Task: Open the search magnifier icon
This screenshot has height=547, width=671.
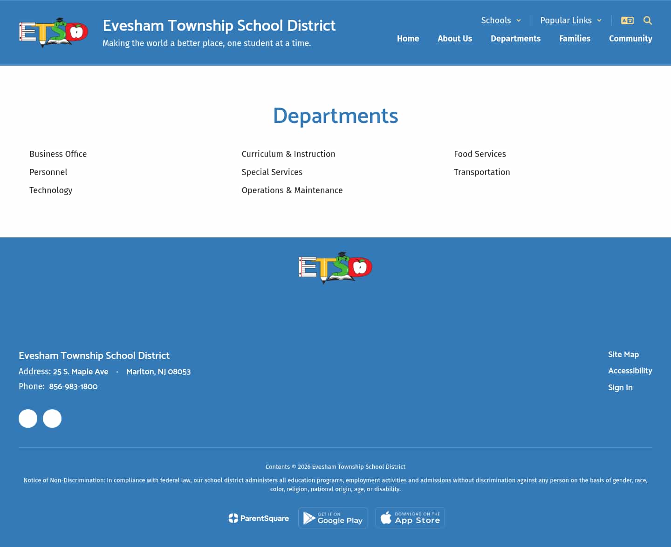Action: click(648, 20)
